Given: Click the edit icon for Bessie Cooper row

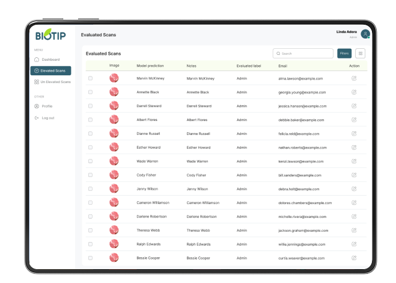Looking at the screenshot, I should pos(354,258).
